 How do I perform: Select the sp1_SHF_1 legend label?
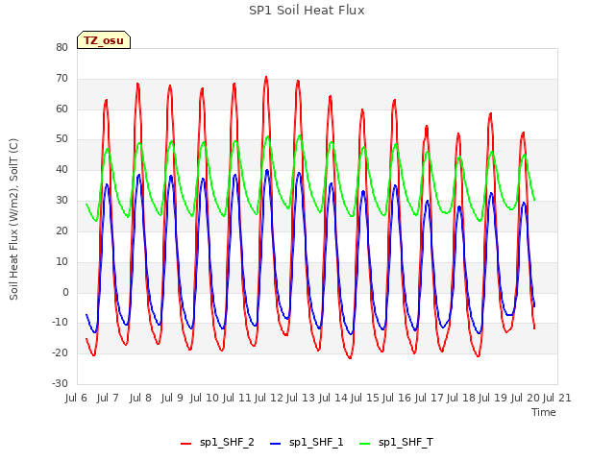[x=316, y=443]
